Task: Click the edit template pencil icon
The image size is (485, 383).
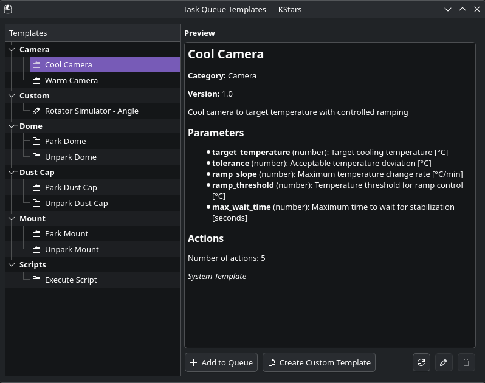Action: point(444,362)
